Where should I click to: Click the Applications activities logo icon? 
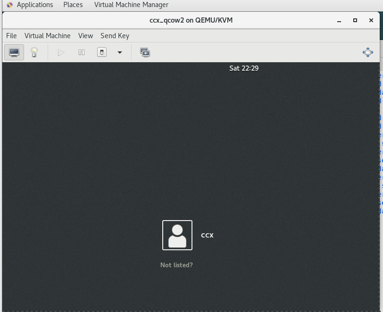pyautogui.click(x=9, y=5)
